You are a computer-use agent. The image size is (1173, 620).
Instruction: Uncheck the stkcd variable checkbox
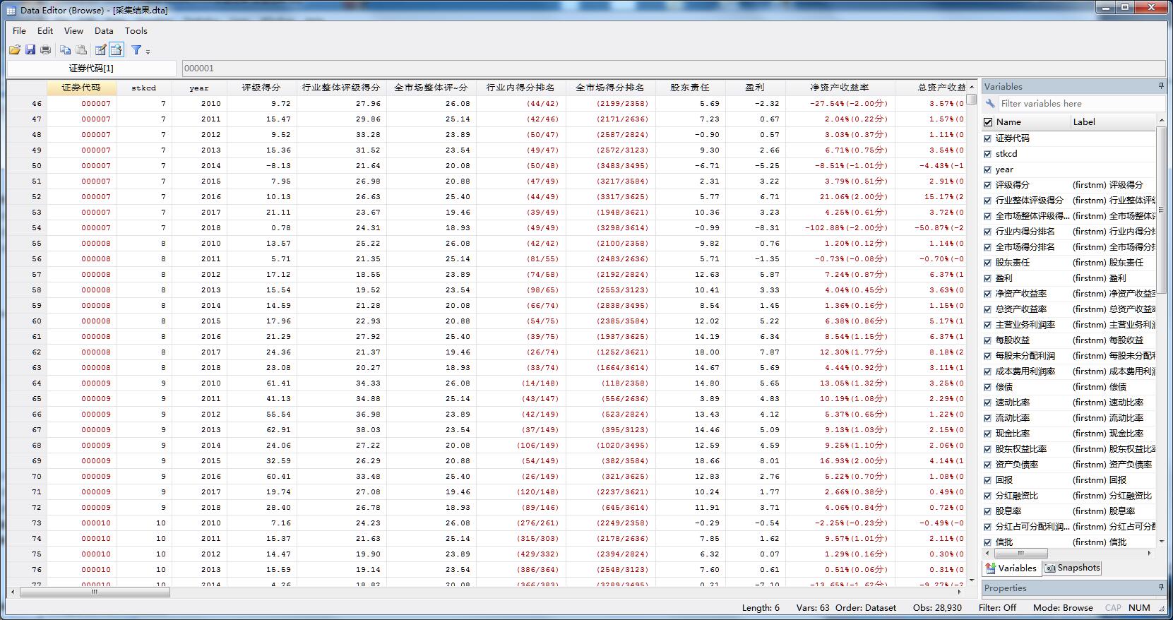[x=988, y=154]
